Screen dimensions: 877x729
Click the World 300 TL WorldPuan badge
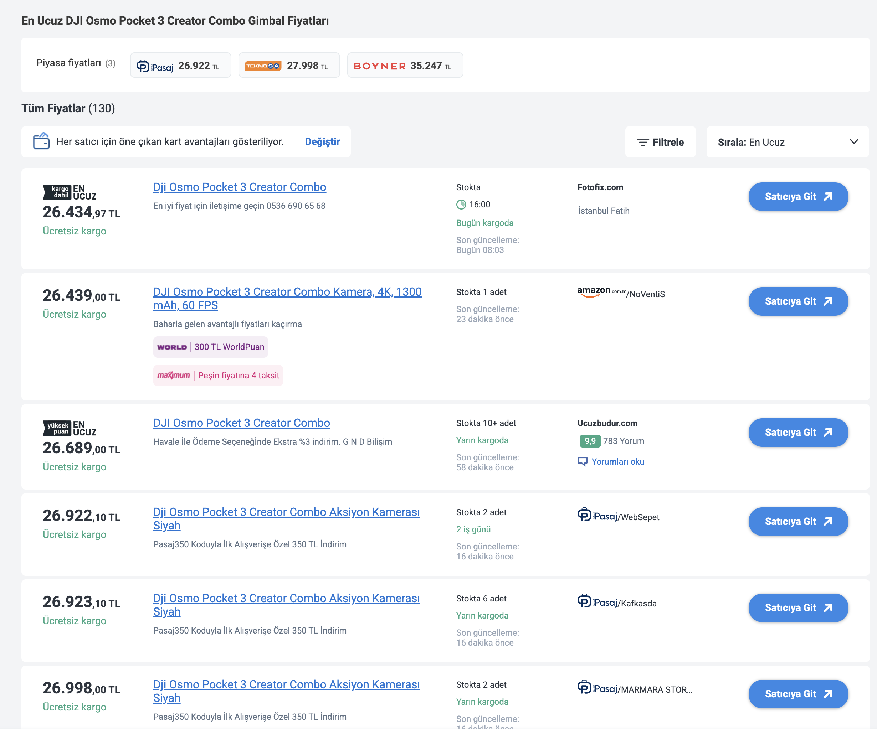pyautogui.click(x=210, y=347)
